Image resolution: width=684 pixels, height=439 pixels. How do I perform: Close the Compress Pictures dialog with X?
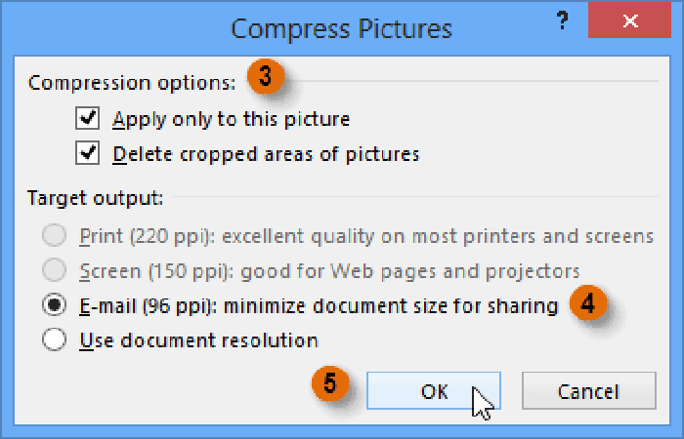tap(629, 21)
